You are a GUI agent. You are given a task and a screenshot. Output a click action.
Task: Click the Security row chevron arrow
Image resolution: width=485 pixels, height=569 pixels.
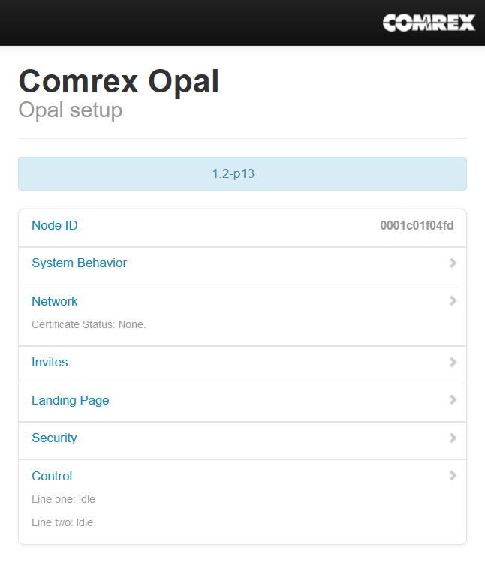point(453,438)
